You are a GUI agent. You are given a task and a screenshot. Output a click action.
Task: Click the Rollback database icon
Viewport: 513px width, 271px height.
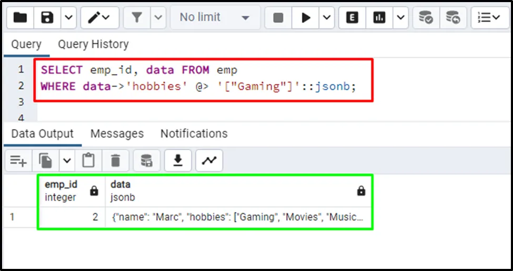pyautogui.click(x=452, y=18)
